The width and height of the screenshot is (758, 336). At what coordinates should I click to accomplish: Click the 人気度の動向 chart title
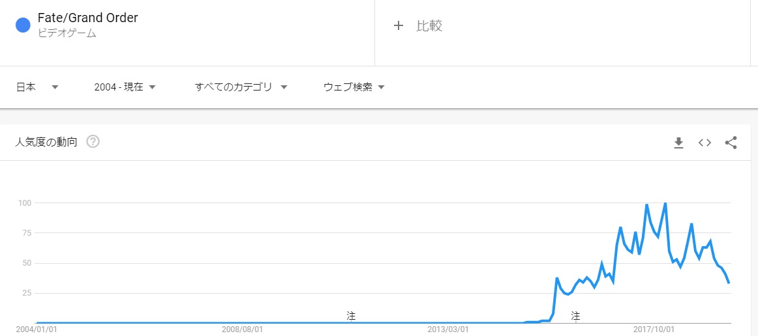[x=46, y=142]
